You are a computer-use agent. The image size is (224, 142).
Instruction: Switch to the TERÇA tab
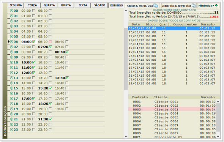(32, 5)
